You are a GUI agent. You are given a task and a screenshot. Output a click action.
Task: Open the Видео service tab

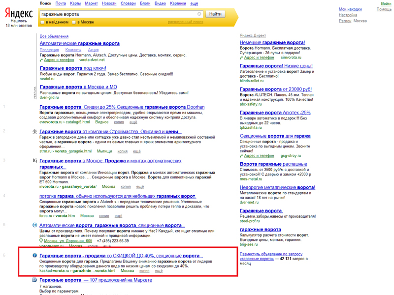(x=160, y=3)
